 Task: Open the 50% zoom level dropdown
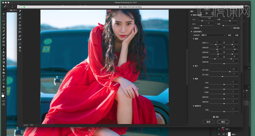(36, 125)
